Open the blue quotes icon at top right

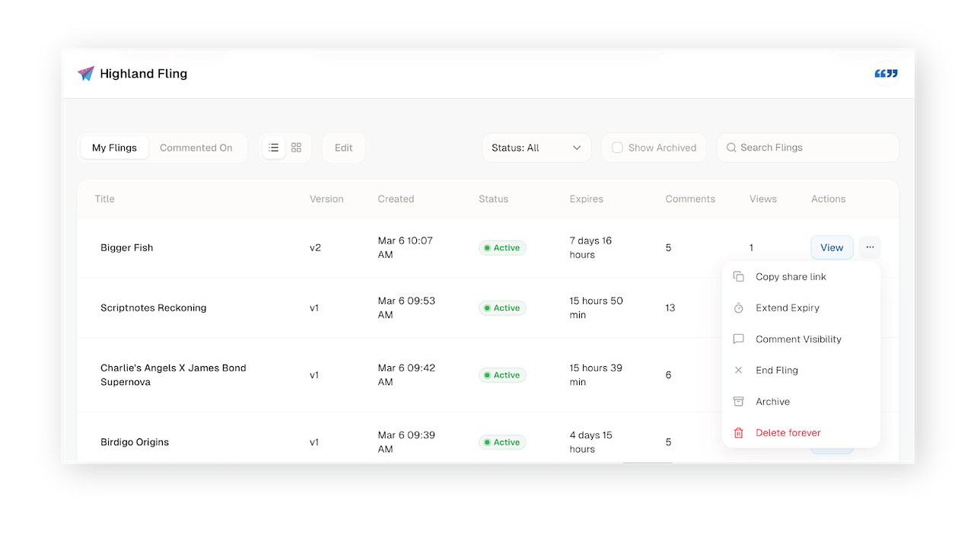coord(886,74)
